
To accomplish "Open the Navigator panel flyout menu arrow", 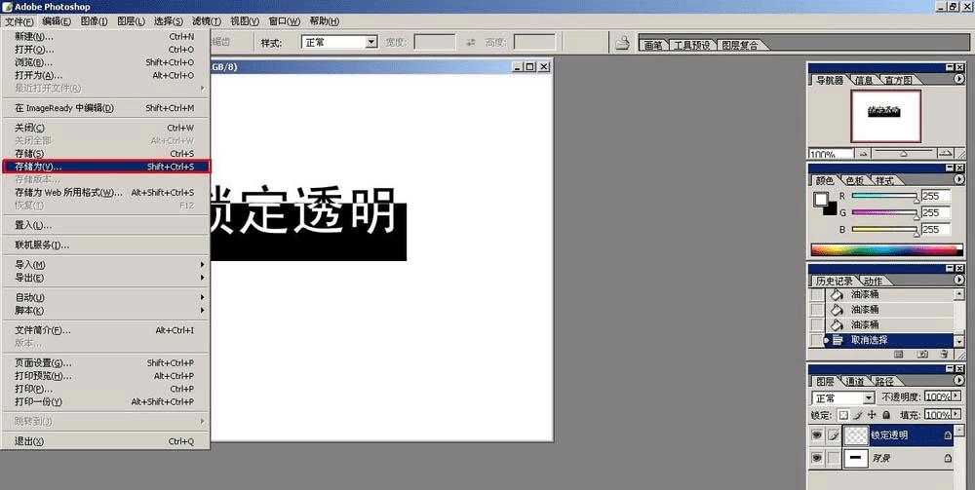I will (958, 79).
